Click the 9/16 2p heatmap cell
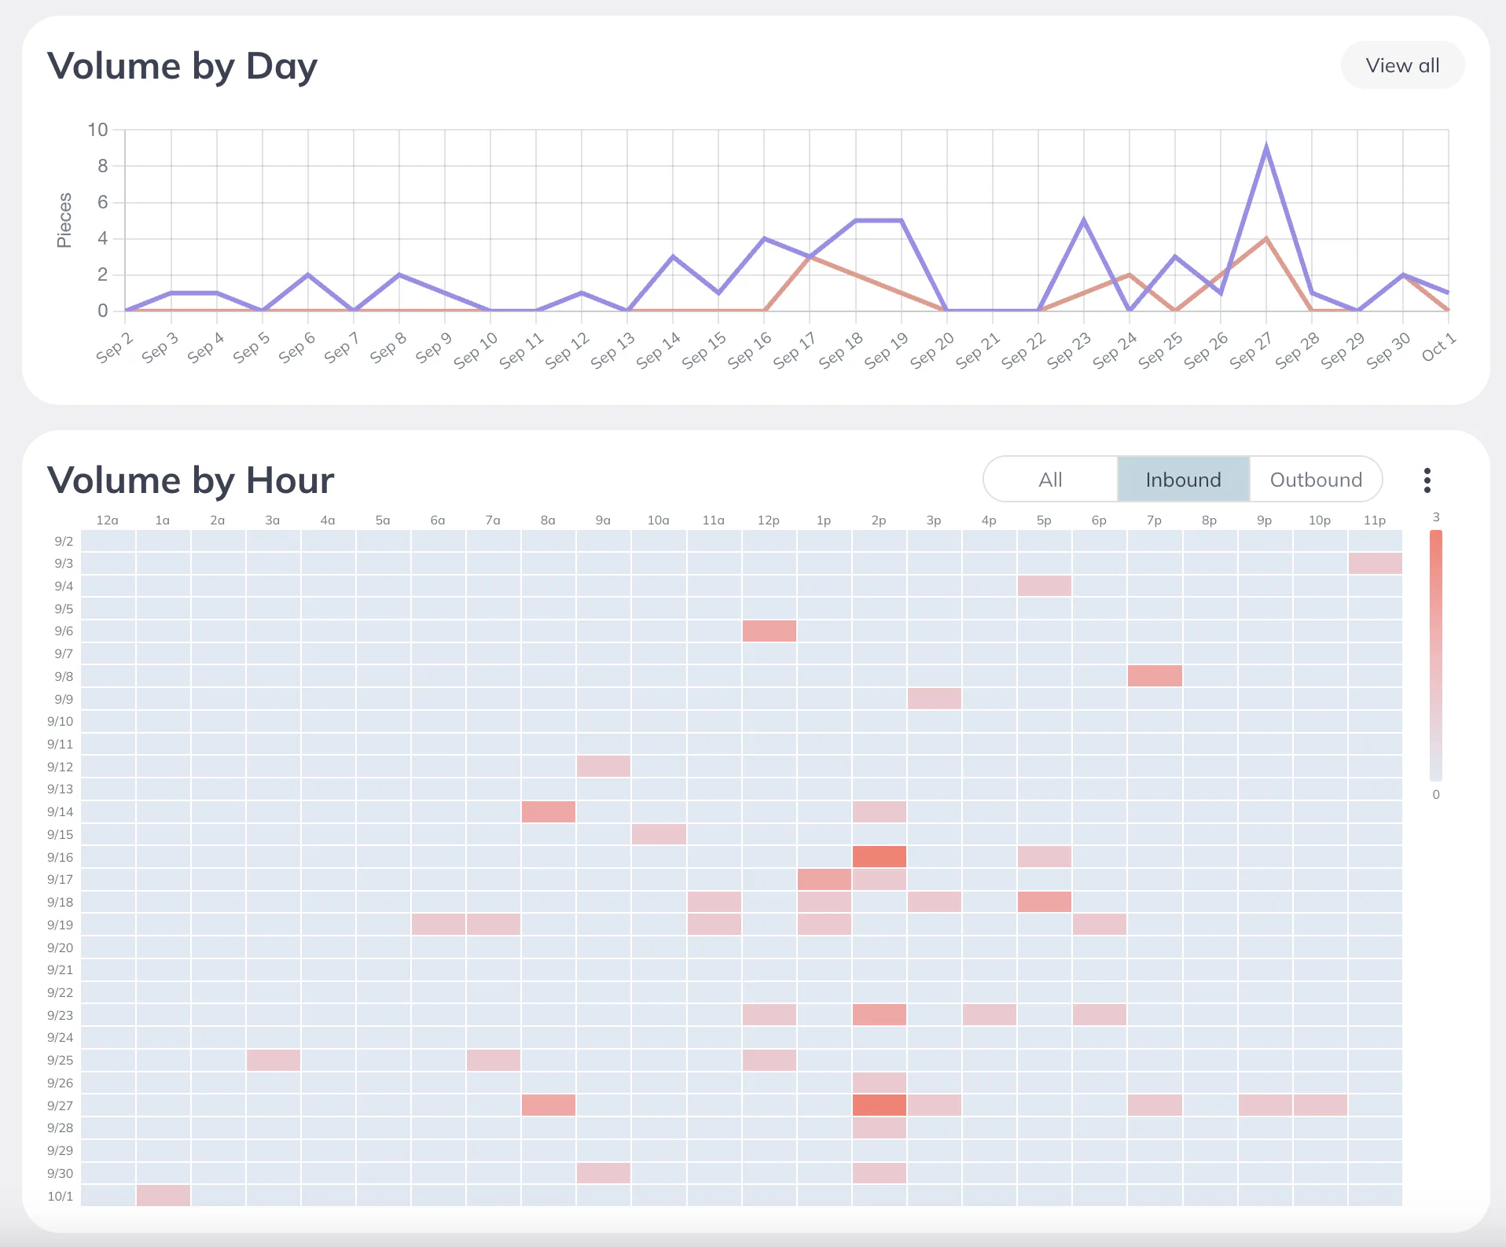The image size is (1506, 1247). (879, 857)
